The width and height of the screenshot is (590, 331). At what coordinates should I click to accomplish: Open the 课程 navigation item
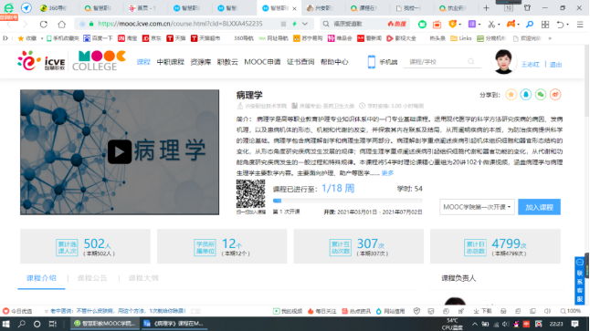tap(143, 62)
